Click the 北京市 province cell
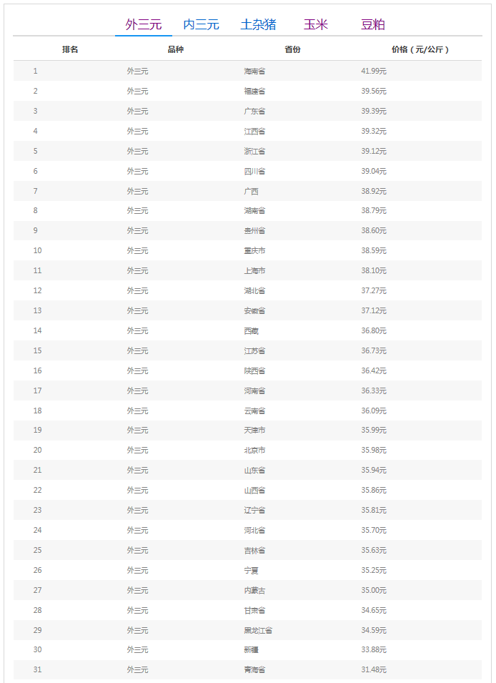This screenshot has width=496, height=683. pos(254,451)
